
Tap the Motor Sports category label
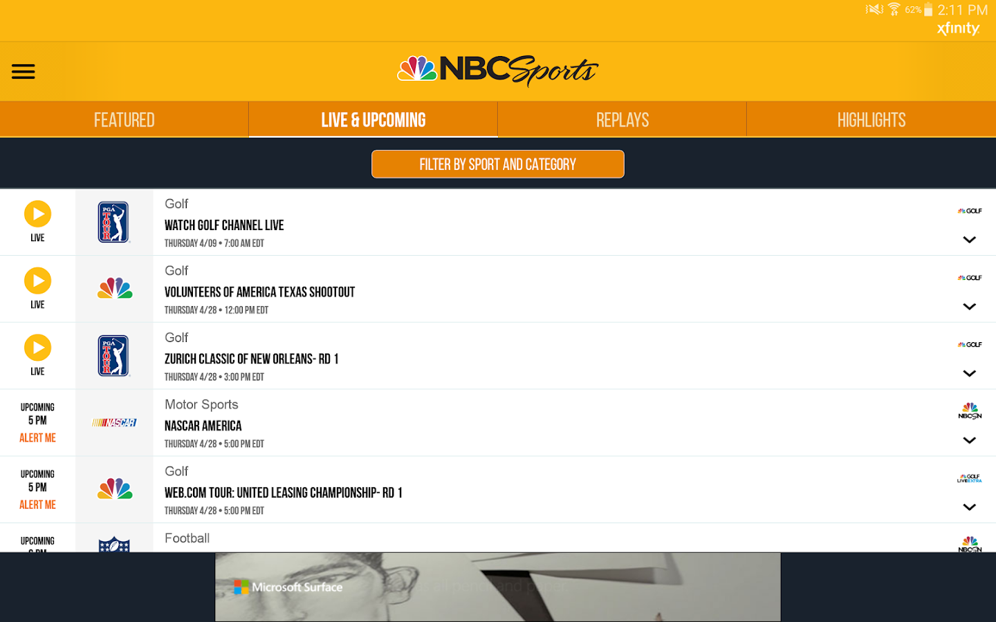pos(201,404)
